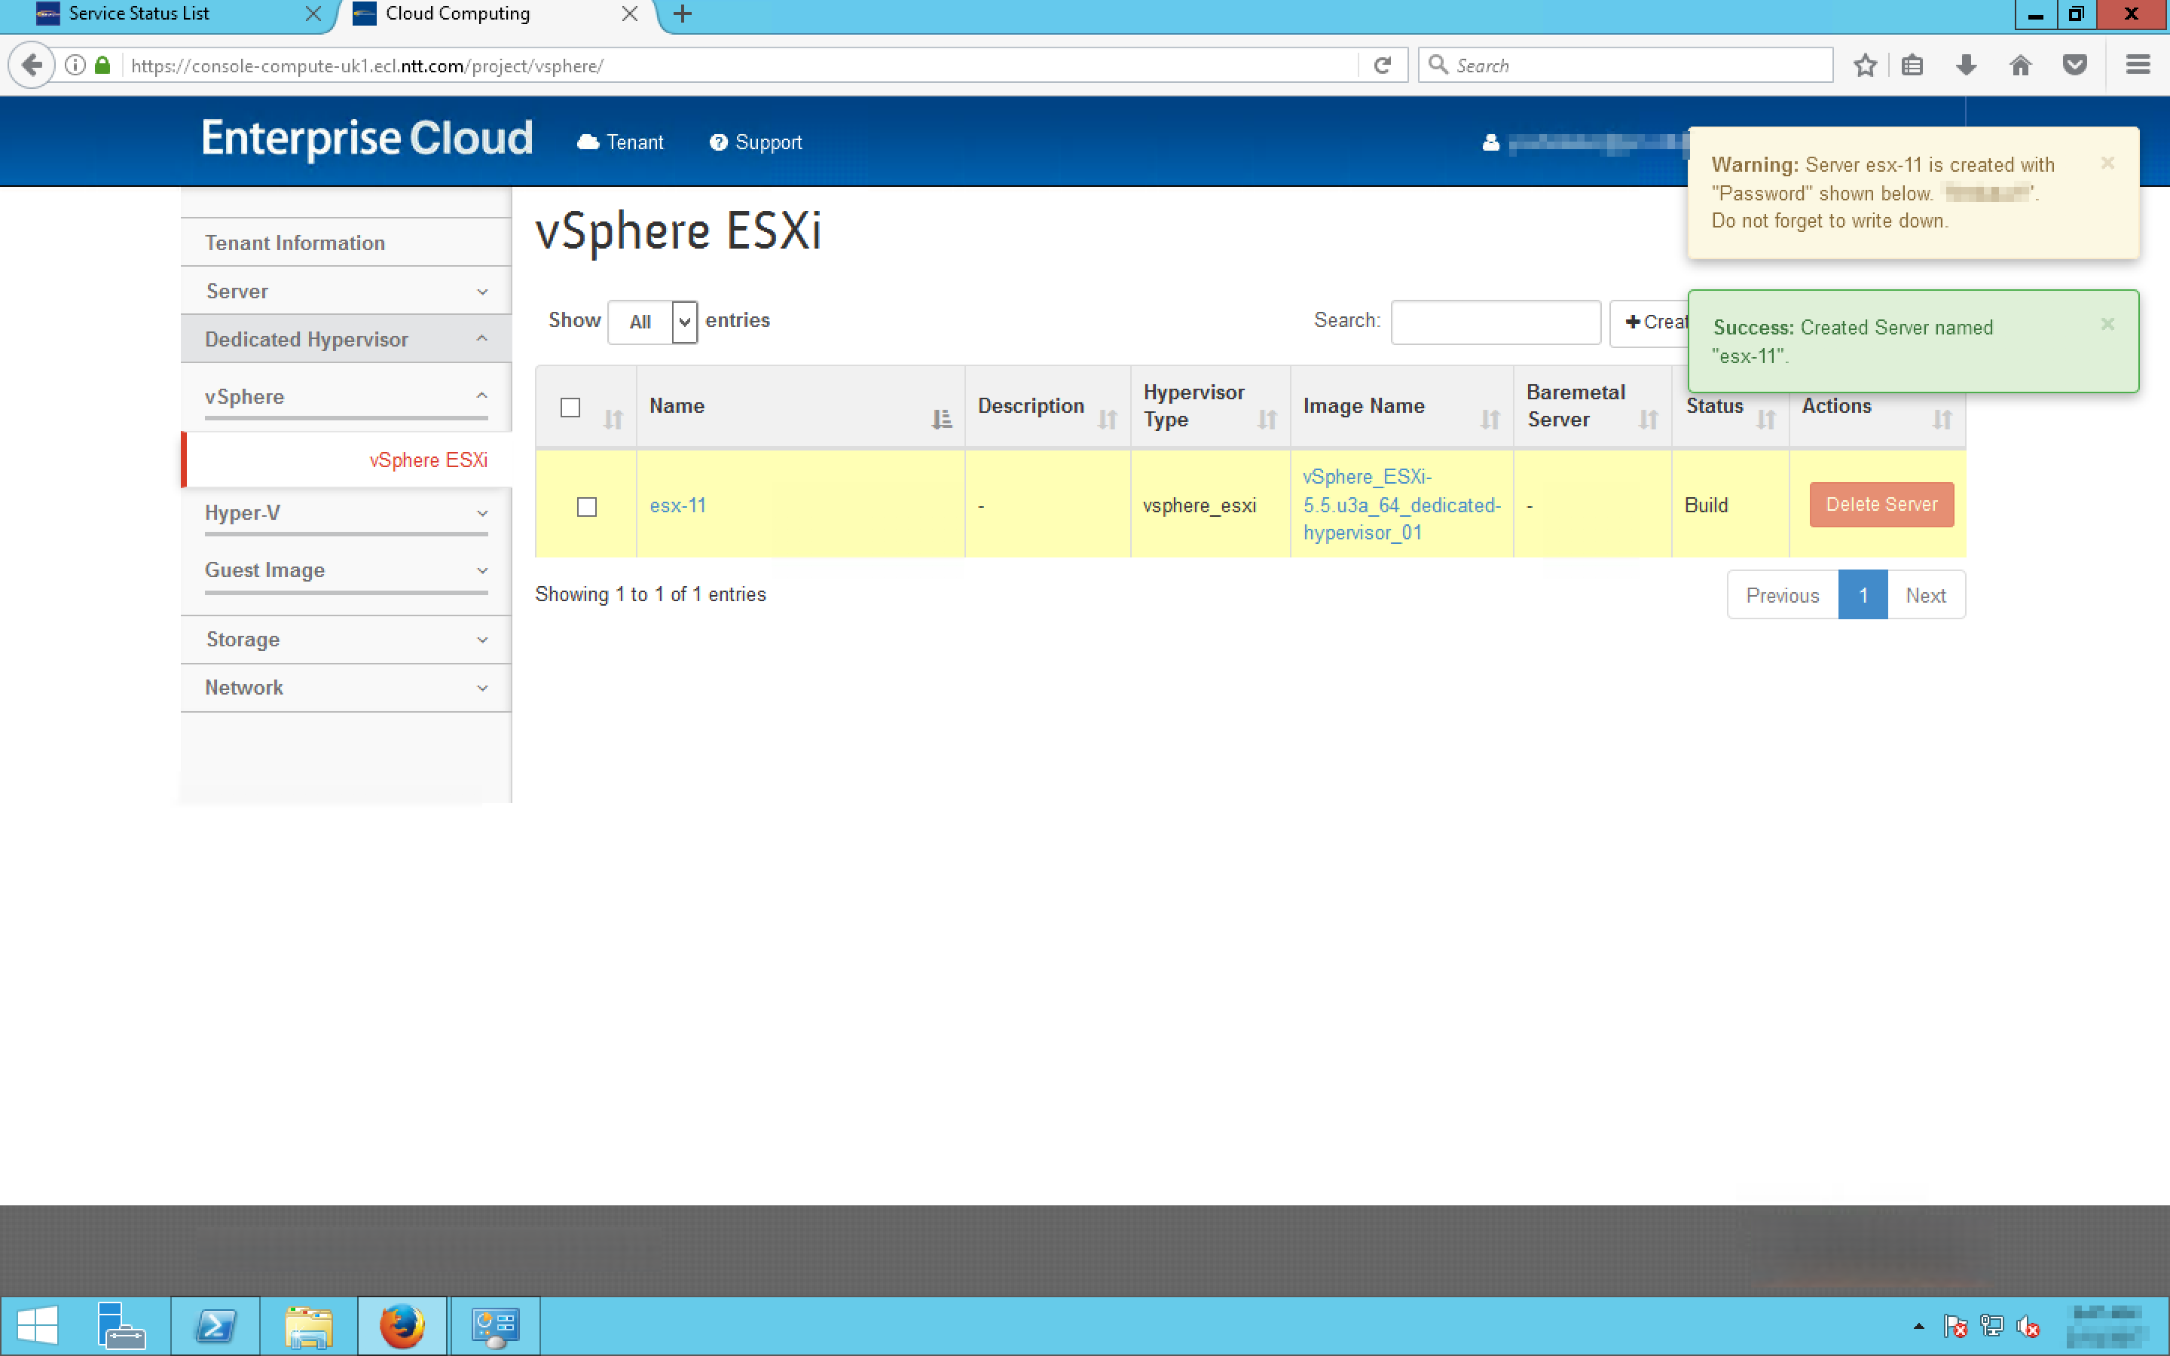Click the Firefox back arrow button
Viewport: 2170px width, 1356px height.
tap(32, 66)
